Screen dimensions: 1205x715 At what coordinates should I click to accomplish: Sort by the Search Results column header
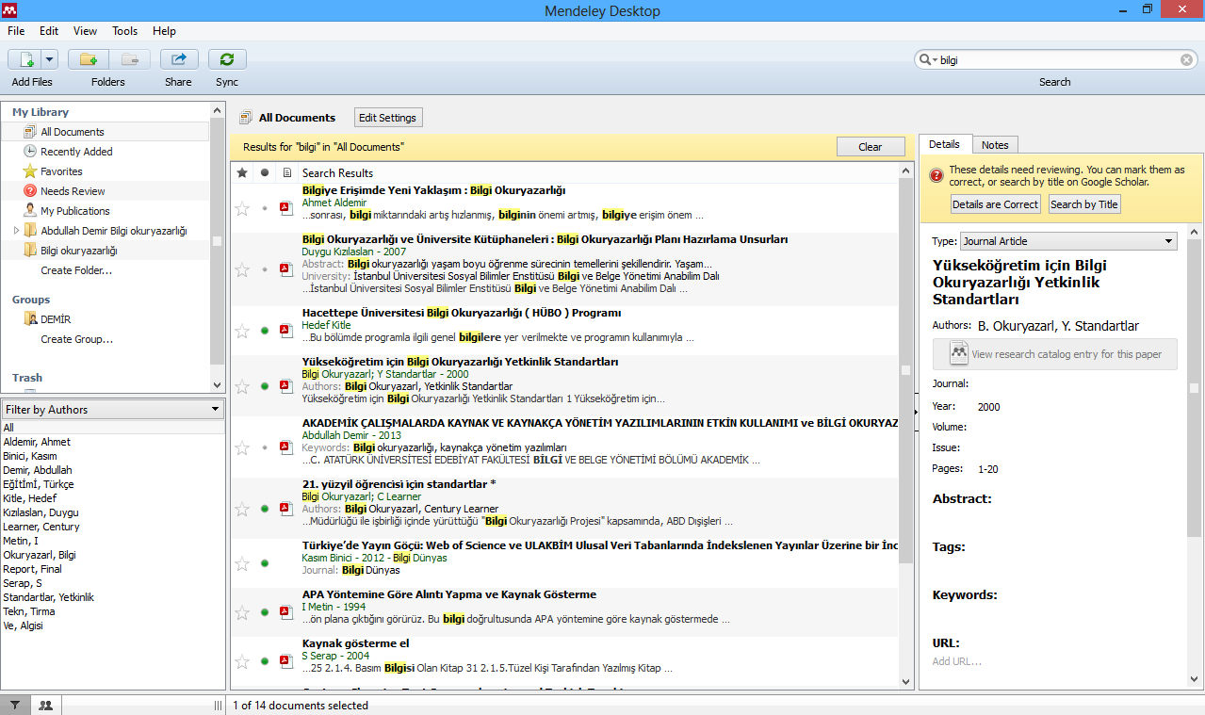click(598, 172)
